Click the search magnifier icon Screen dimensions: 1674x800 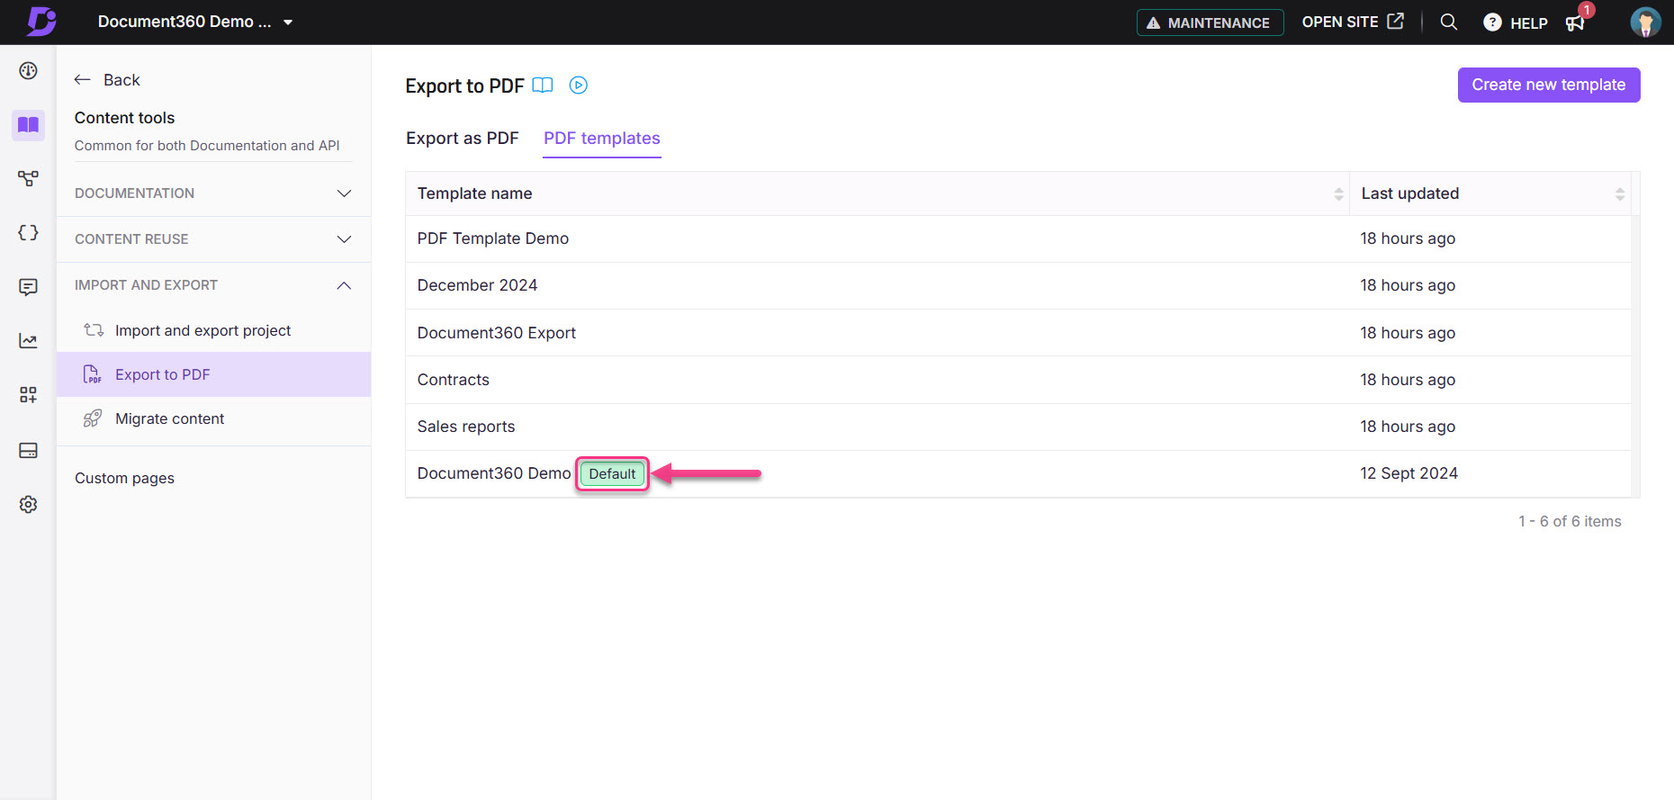click(1449, 22)
